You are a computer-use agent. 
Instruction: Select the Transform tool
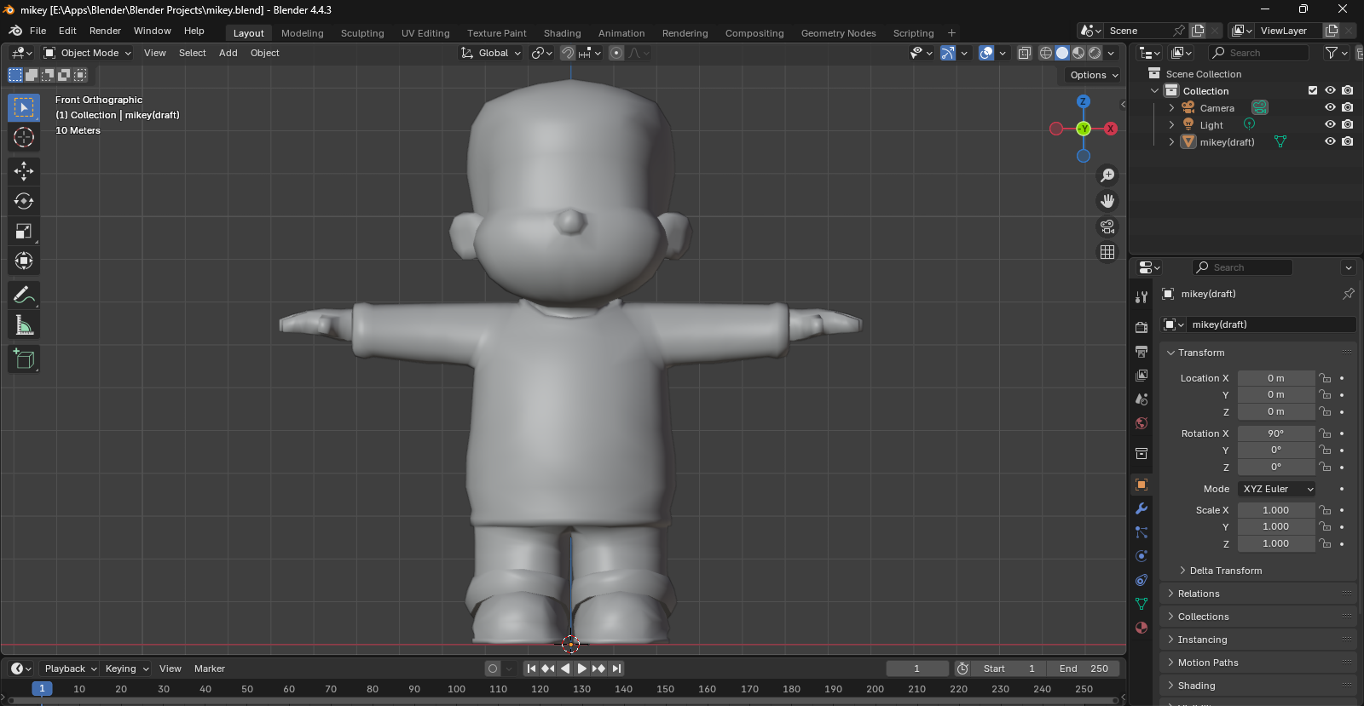24,261
